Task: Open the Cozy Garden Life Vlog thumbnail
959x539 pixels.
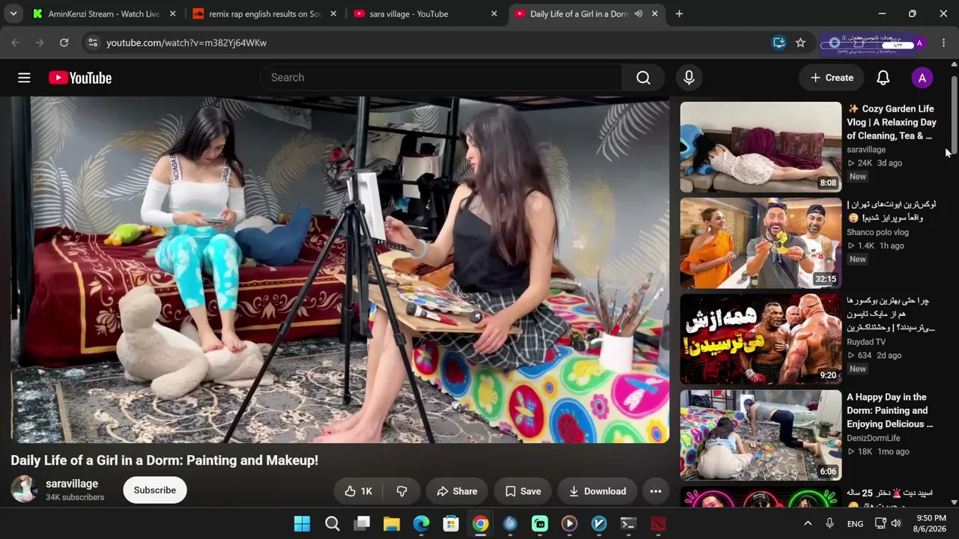Action: tap(760, 147)
